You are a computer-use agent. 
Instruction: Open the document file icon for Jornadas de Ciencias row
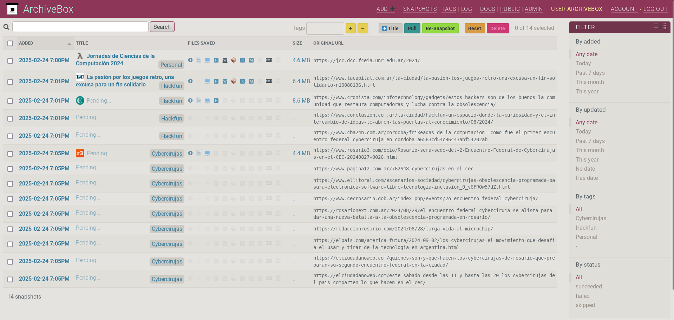pos(199,60)
